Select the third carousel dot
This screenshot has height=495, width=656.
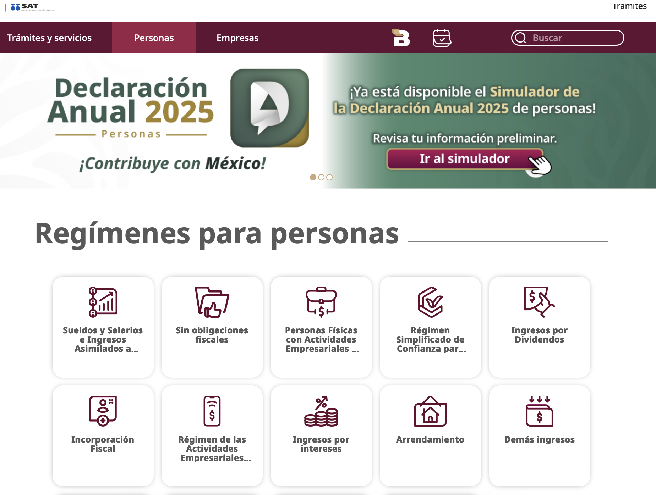[329, 177]
